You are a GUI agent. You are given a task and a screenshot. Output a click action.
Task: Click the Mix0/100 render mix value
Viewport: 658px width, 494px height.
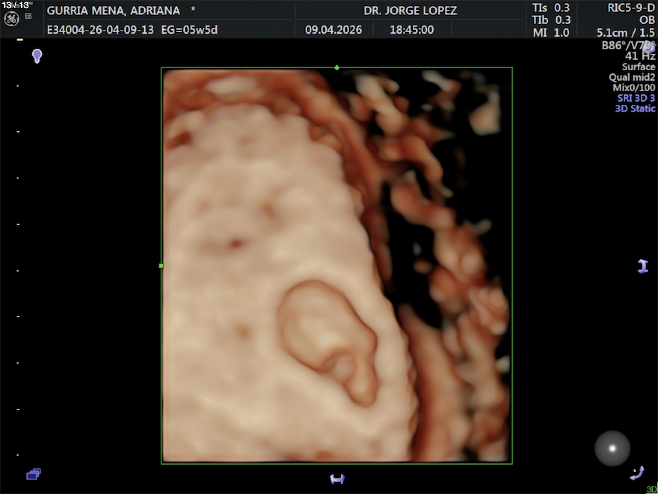(x=634, y=88)
